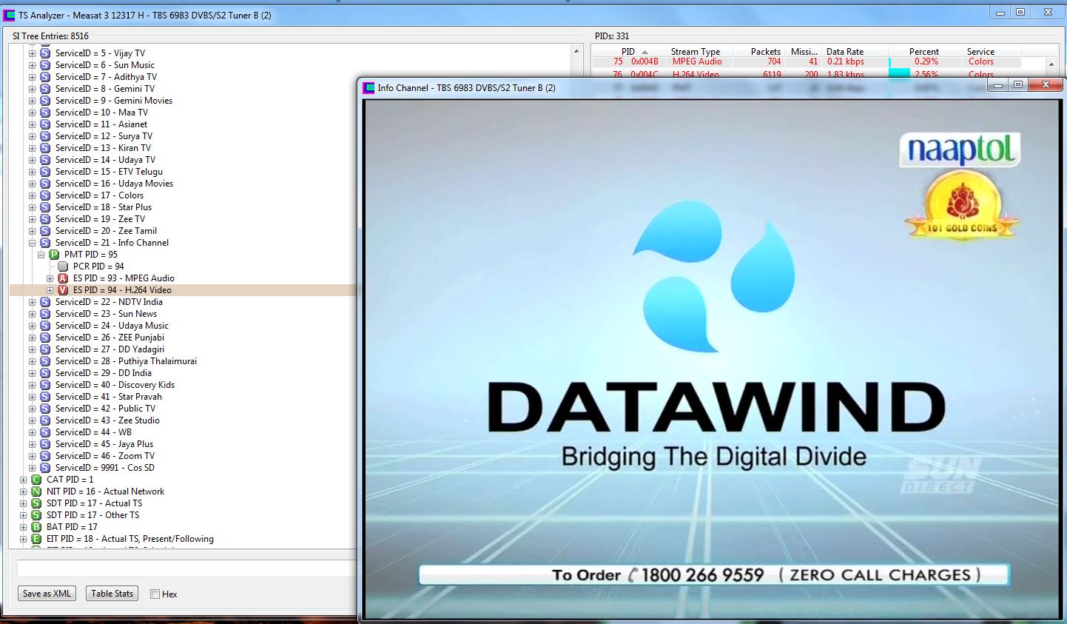Expand EIT PID 18 Present/Following node
The image size is (1067, 624).
[x=23, y=539]
